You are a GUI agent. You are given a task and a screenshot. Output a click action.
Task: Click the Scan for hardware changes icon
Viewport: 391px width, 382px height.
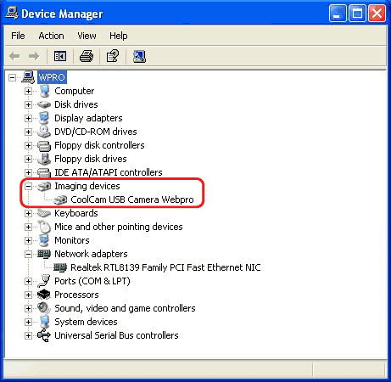[139, 56]
